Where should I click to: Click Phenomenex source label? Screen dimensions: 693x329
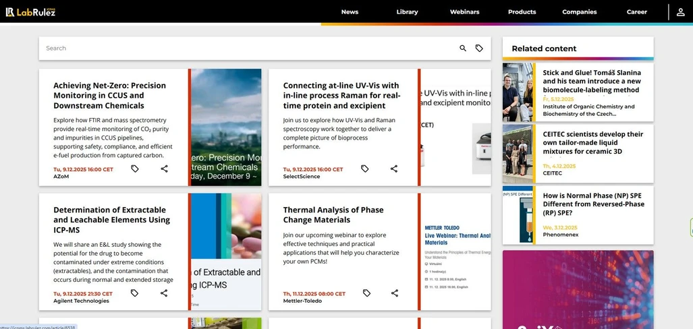click(x=561, y=235)
